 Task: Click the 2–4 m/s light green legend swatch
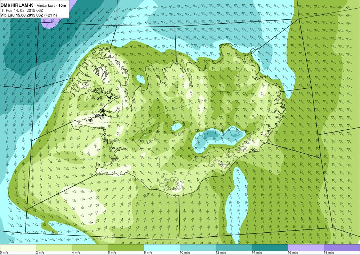click(x=54, y=248)
